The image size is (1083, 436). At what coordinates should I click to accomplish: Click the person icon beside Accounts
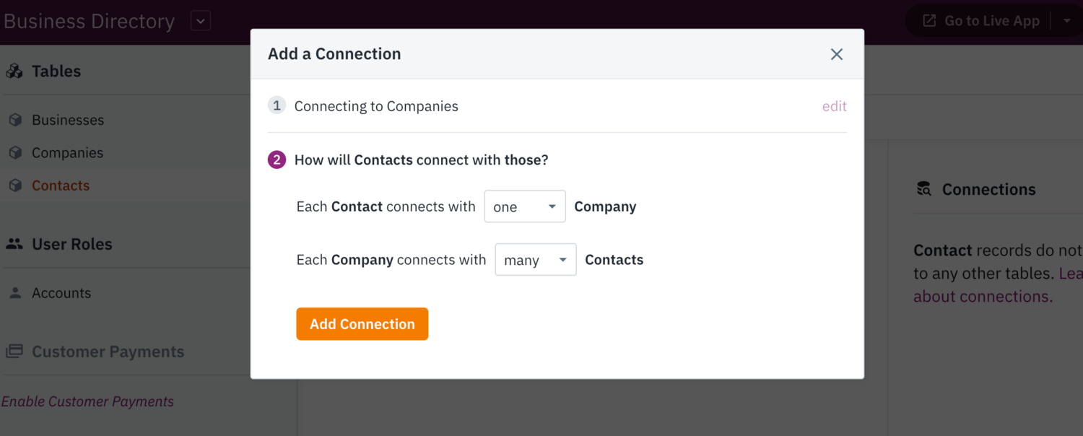(15, 293)
